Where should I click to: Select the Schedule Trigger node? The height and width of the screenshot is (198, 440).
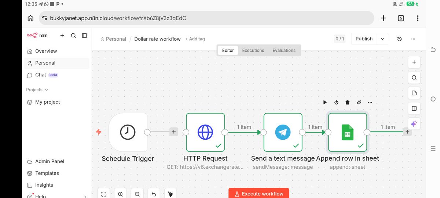click(x=128, y=132)
